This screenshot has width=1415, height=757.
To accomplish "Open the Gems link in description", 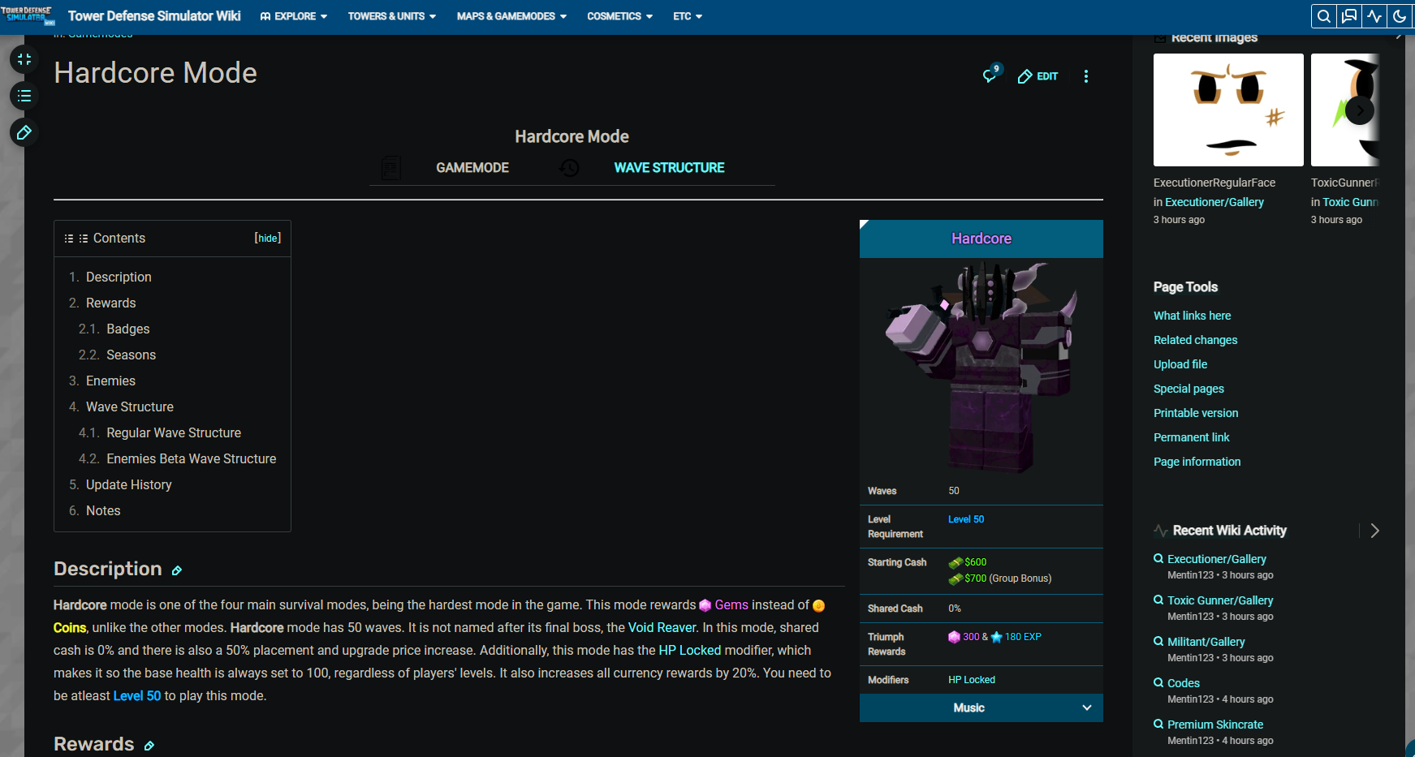I will coord(731,604).
